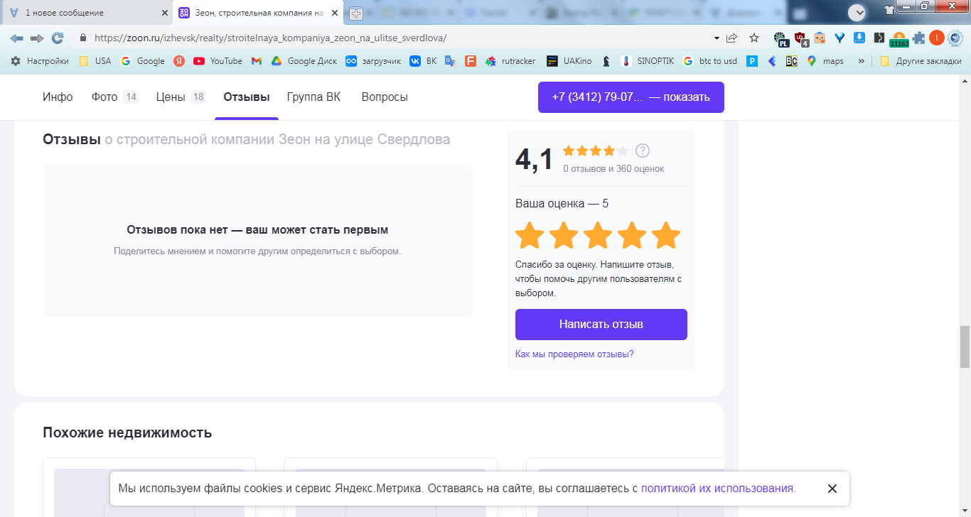Open the uBlock Origin extension
The width and height of the screenshot is (971, 517).
coord(801,38)
